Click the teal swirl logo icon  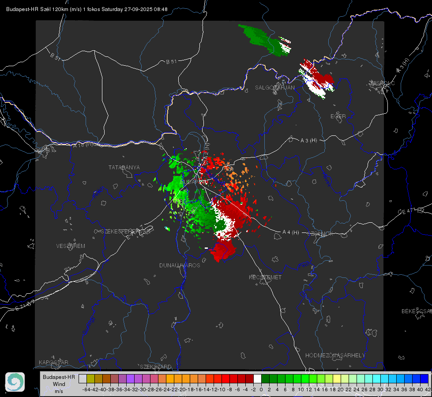[x=15, y=382]
